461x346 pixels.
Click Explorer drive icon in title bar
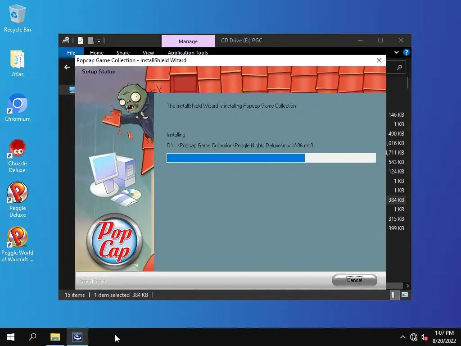pyautogui.click(x=66, y=40)
